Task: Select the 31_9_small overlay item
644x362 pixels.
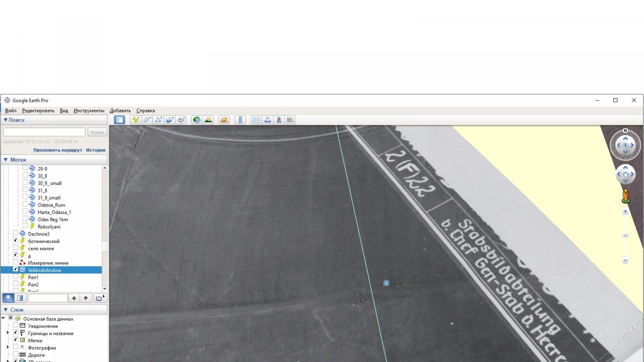Action: (49, 197)
